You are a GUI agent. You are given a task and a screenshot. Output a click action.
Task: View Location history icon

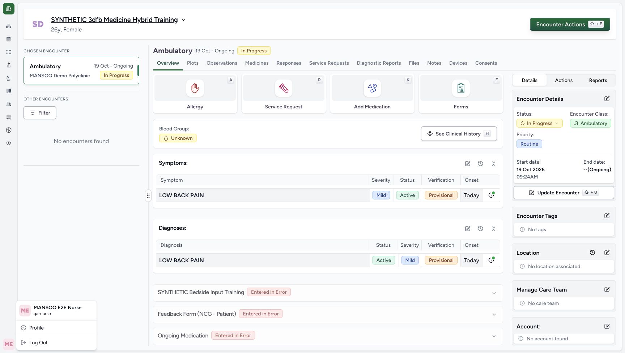point(592,253)
